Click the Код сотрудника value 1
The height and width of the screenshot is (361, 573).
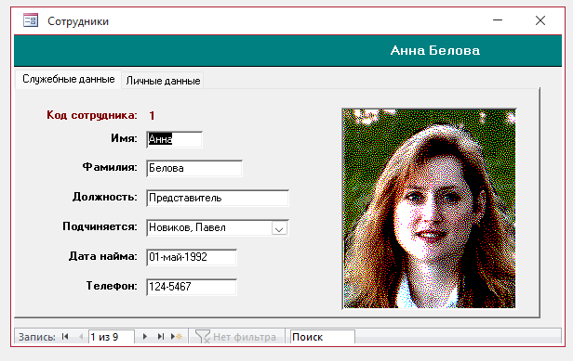pos(152,116)
